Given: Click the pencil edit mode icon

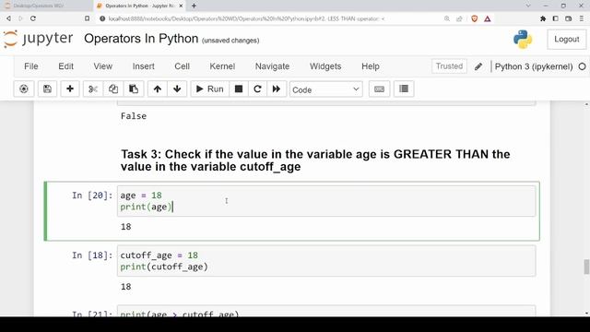Looking at the screenshot, I should coord(478,66).
